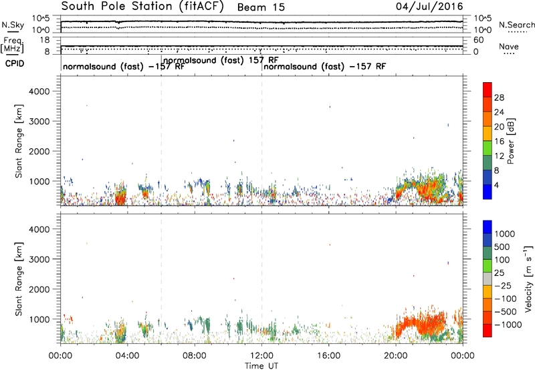Click the "N.Search" legend label
This screenshot has height=370, width=535.
pos(516,25)
